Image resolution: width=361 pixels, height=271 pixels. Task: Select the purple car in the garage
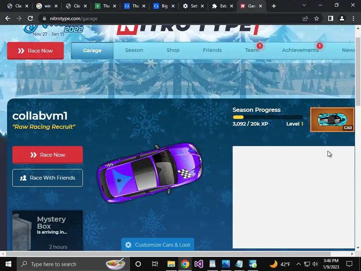pos(150,173)
